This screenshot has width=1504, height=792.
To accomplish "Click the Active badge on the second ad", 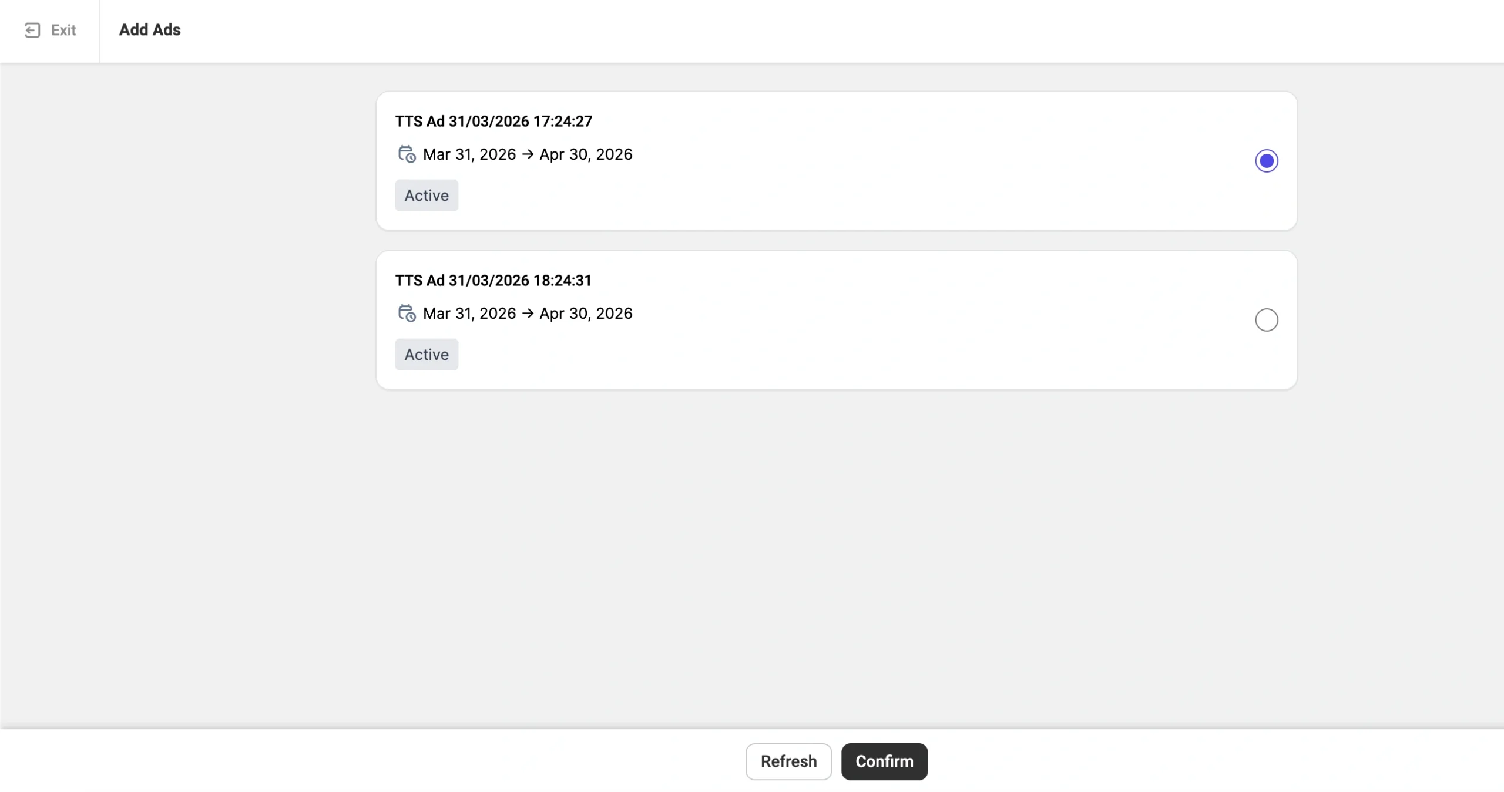I will pyautogui.click(x=427, y=355).
